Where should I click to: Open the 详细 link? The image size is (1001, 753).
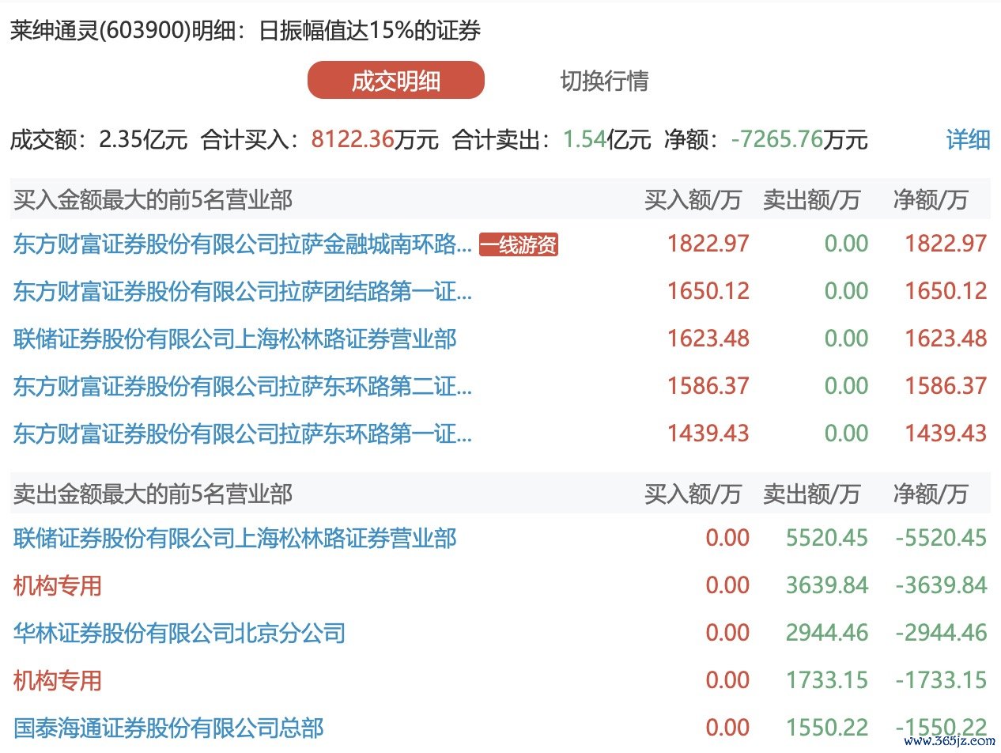click(968, 140)
